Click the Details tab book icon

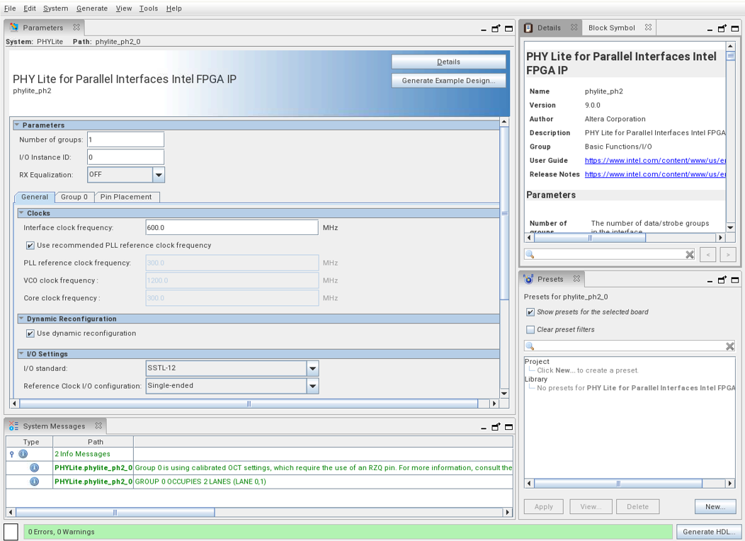pos(528,28)
